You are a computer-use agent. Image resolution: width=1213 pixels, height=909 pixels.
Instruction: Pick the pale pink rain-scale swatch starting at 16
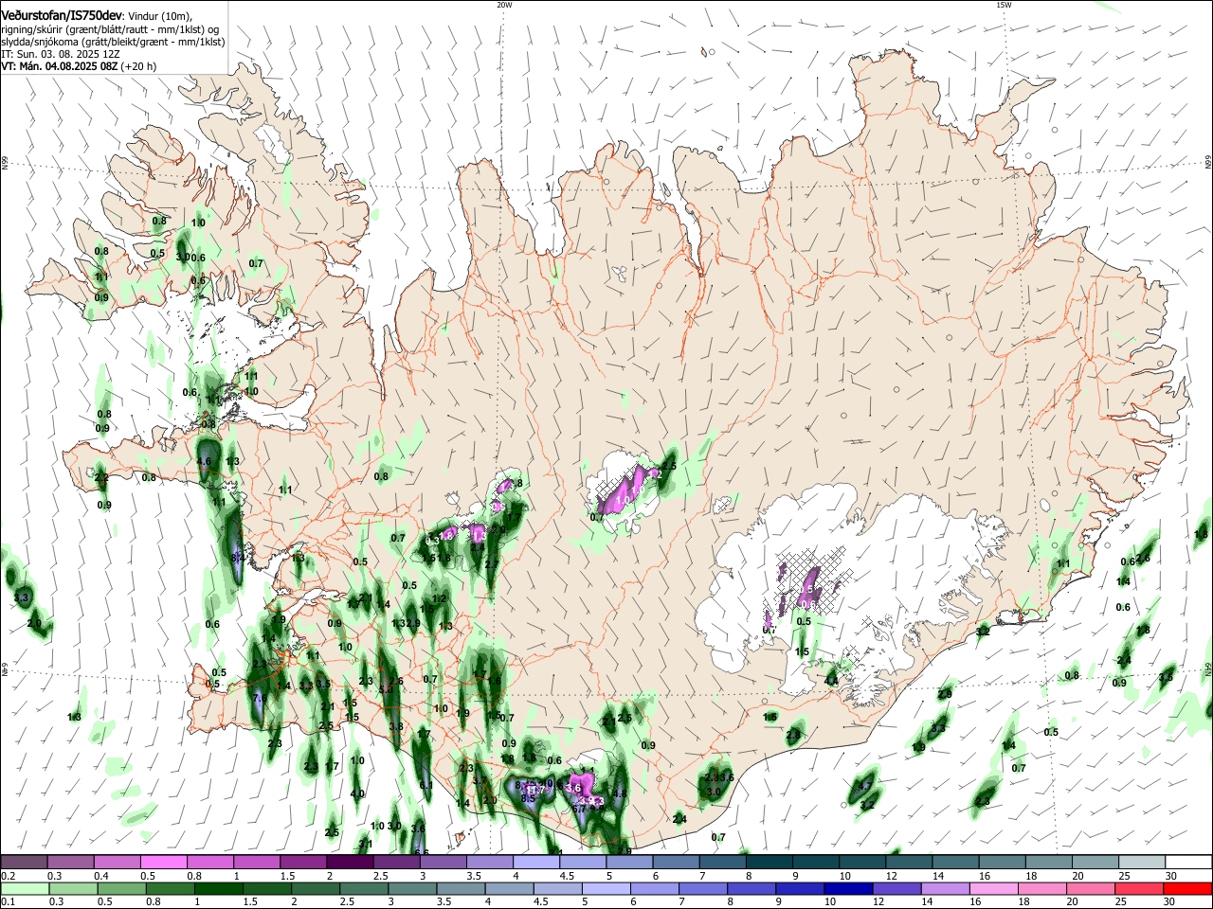pyautogui.click(x=992, y=888)
